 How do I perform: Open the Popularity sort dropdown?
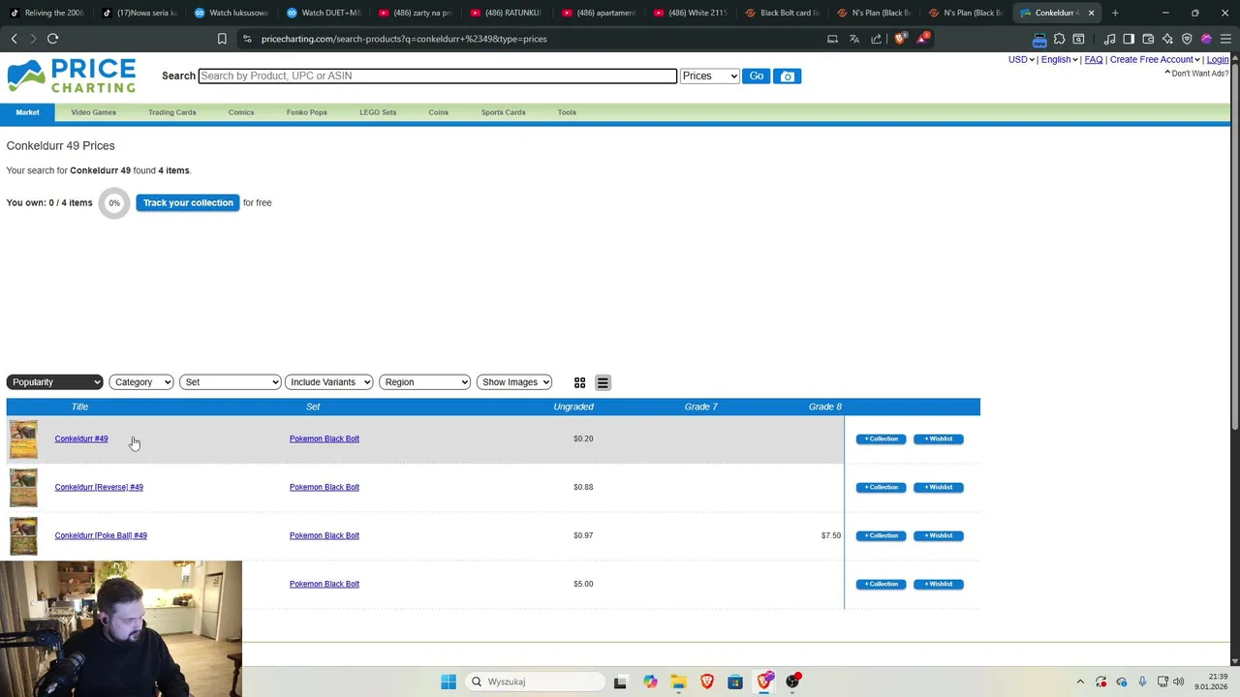(x=54, y=382)
